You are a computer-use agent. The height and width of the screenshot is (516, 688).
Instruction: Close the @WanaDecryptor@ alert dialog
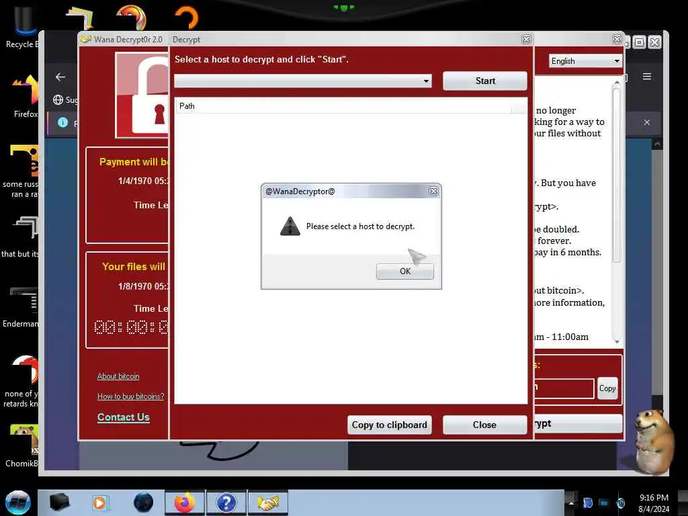(433, 191)
